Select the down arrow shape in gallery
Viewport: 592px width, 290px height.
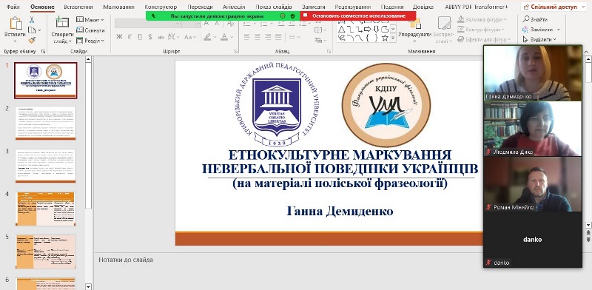coord(376,30)
